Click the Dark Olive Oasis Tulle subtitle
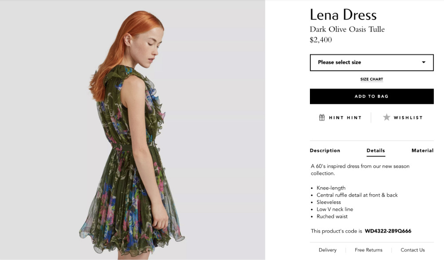The height and width of the screenshot is (260, 444). 347,29
